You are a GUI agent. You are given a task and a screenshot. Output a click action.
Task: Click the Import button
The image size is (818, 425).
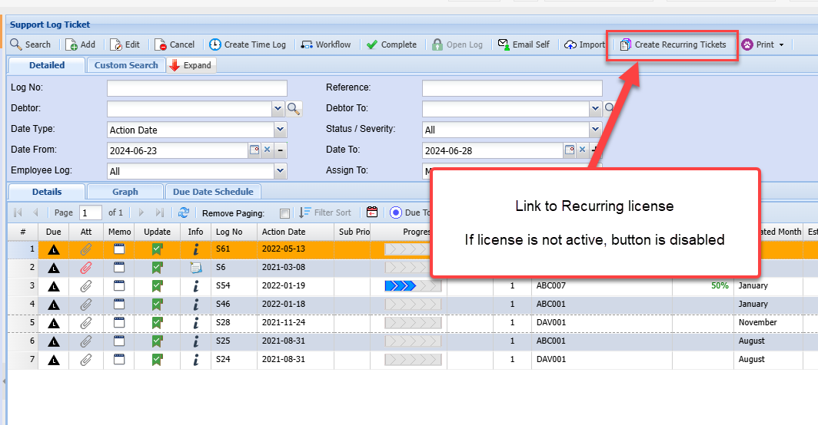(x=585, y=44)
